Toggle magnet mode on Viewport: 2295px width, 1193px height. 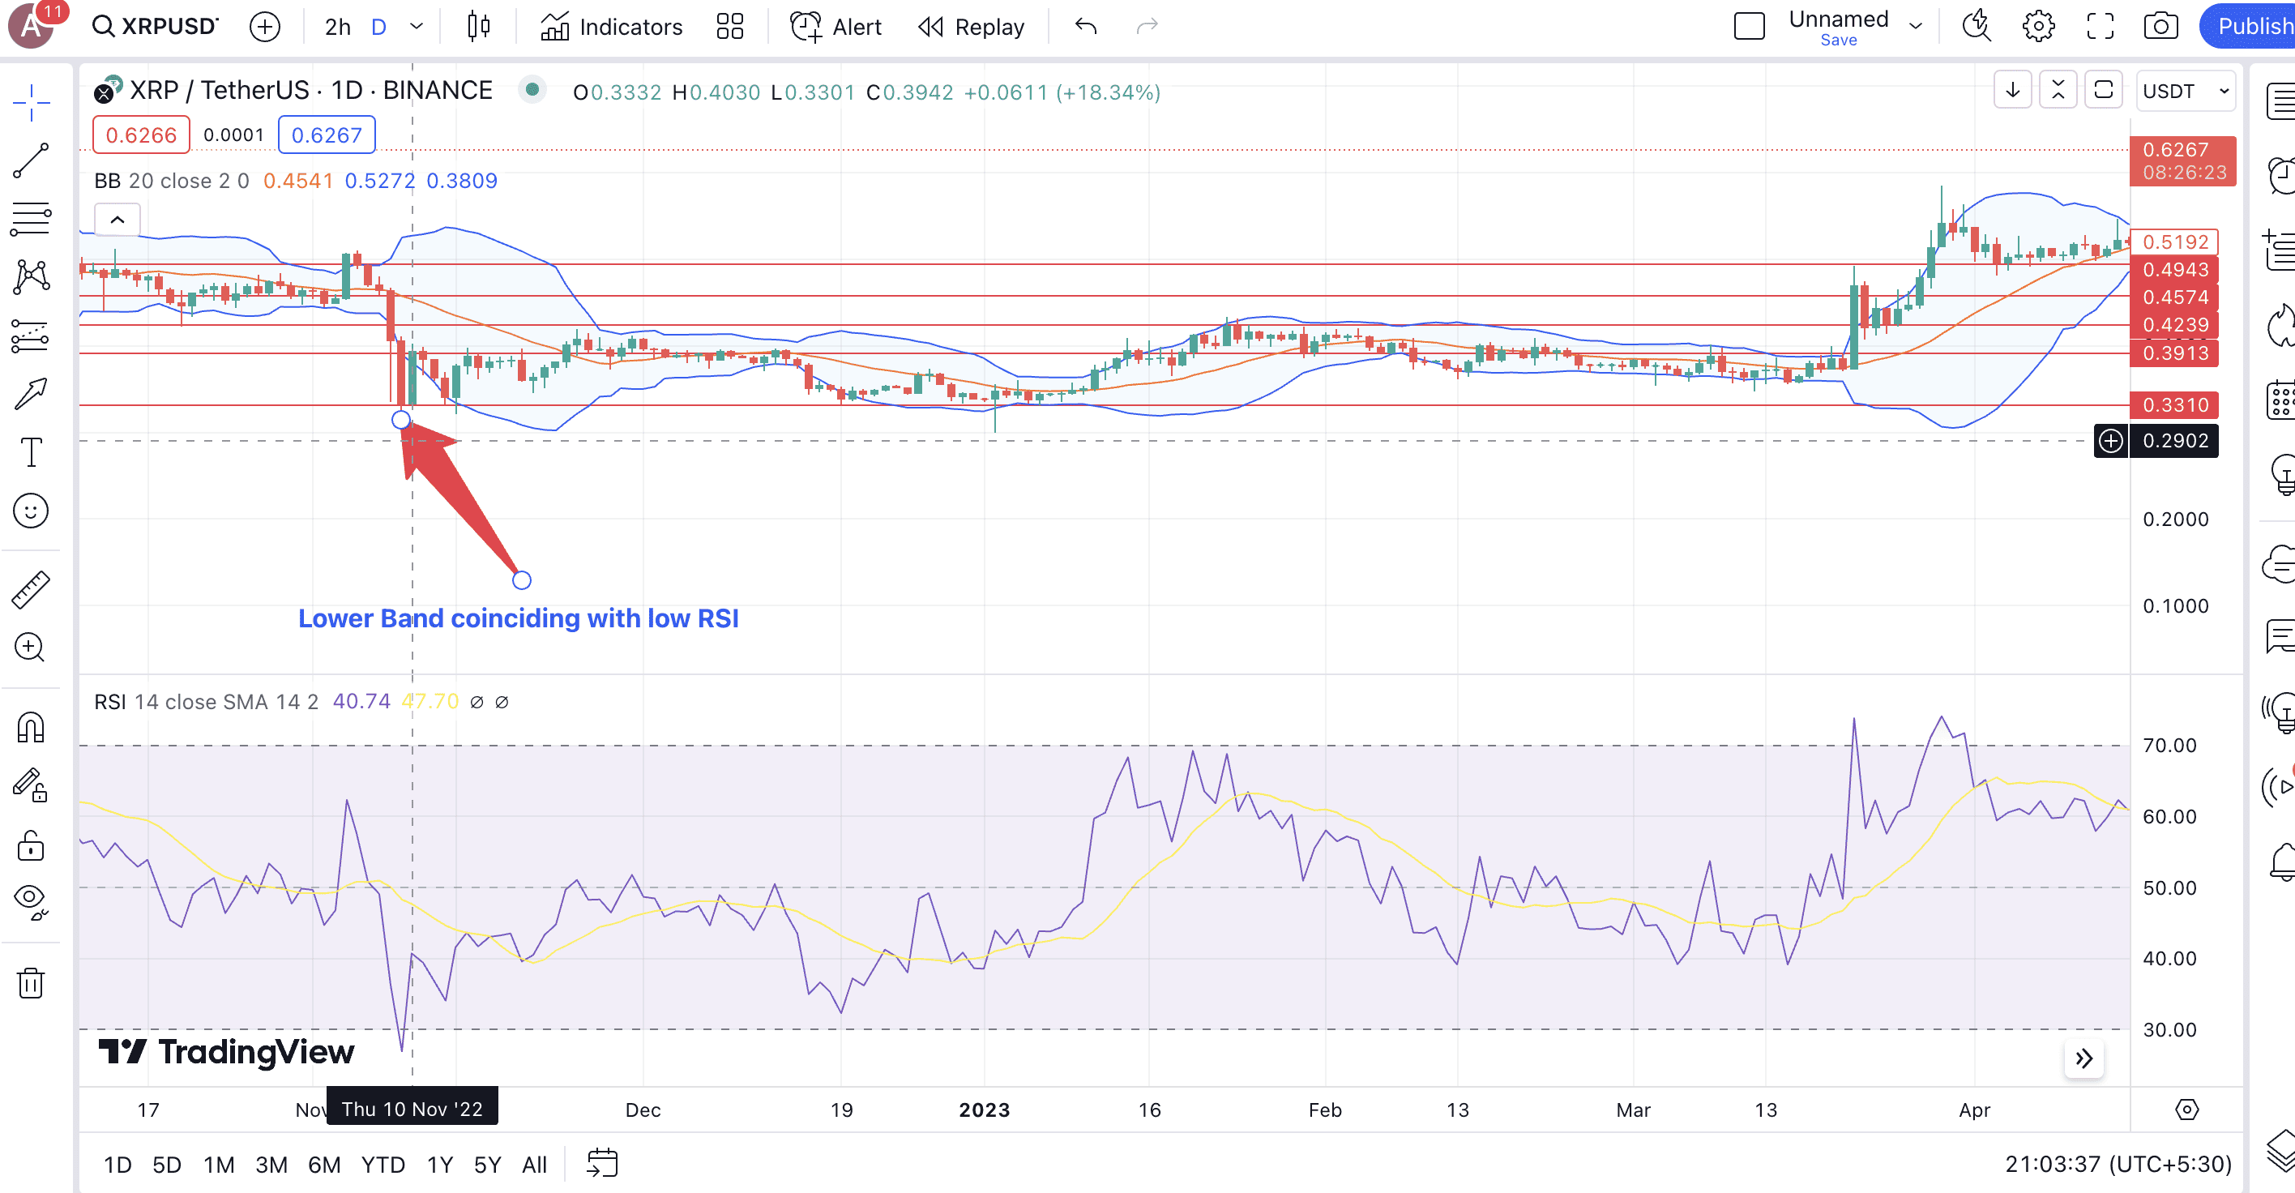click(31, 728)
